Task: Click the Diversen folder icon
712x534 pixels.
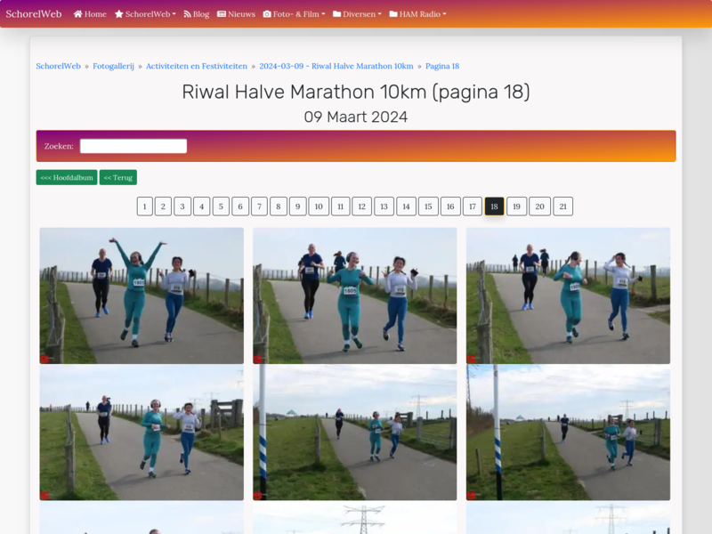Action: (337, 14)
